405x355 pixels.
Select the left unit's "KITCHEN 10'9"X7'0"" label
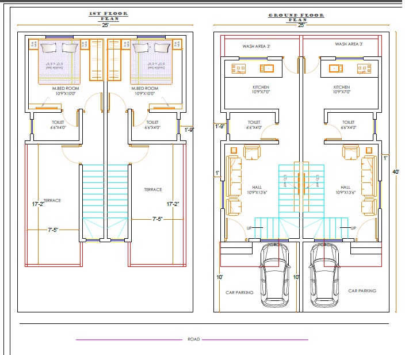[261, 89]
